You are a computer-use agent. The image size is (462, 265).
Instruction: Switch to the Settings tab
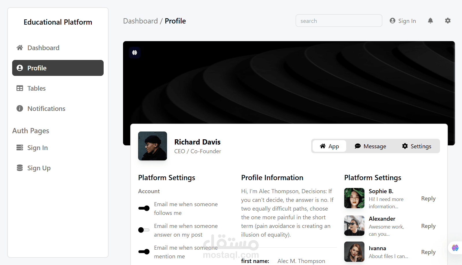point(417,146)
